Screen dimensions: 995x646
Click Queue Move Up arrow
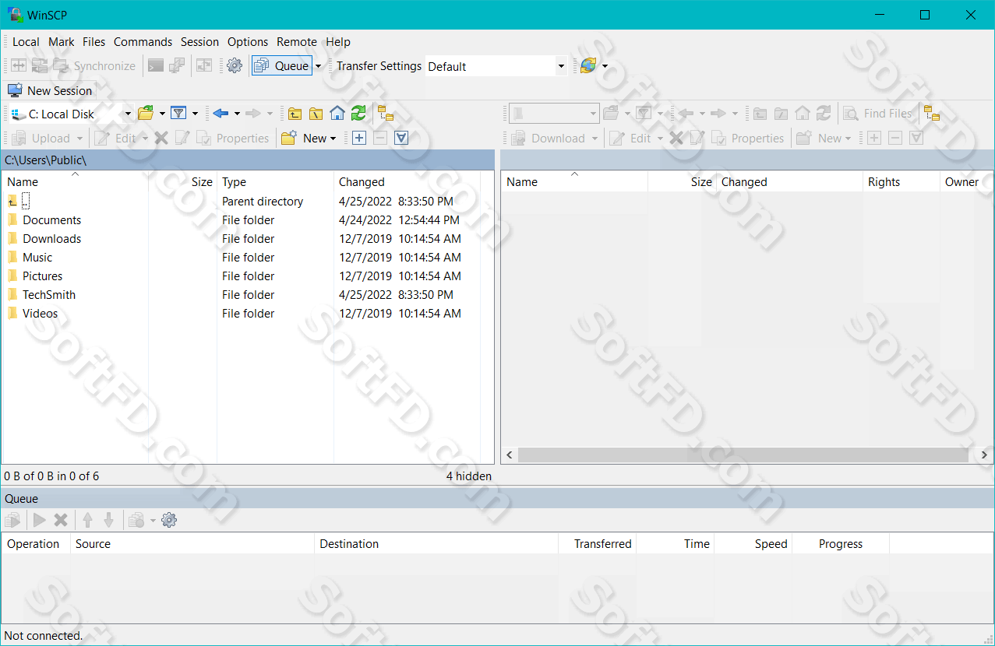point(88,520)
